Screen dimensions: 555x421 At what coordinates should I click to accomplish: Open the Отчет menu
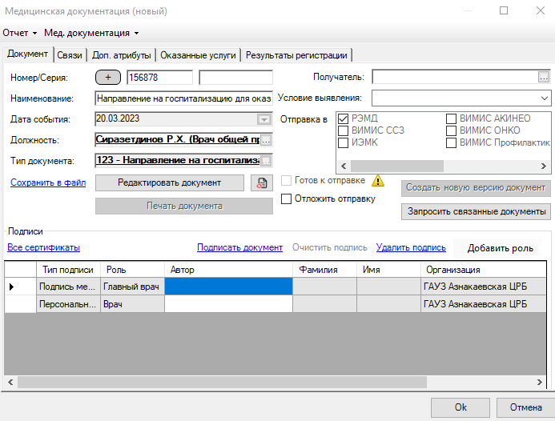coord(20,33)
